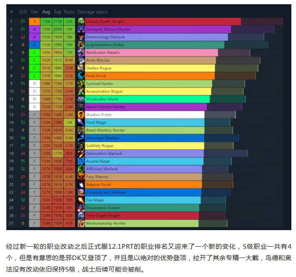Sort by the Runs column header
The image size is (296, 277).
(69, 12)
